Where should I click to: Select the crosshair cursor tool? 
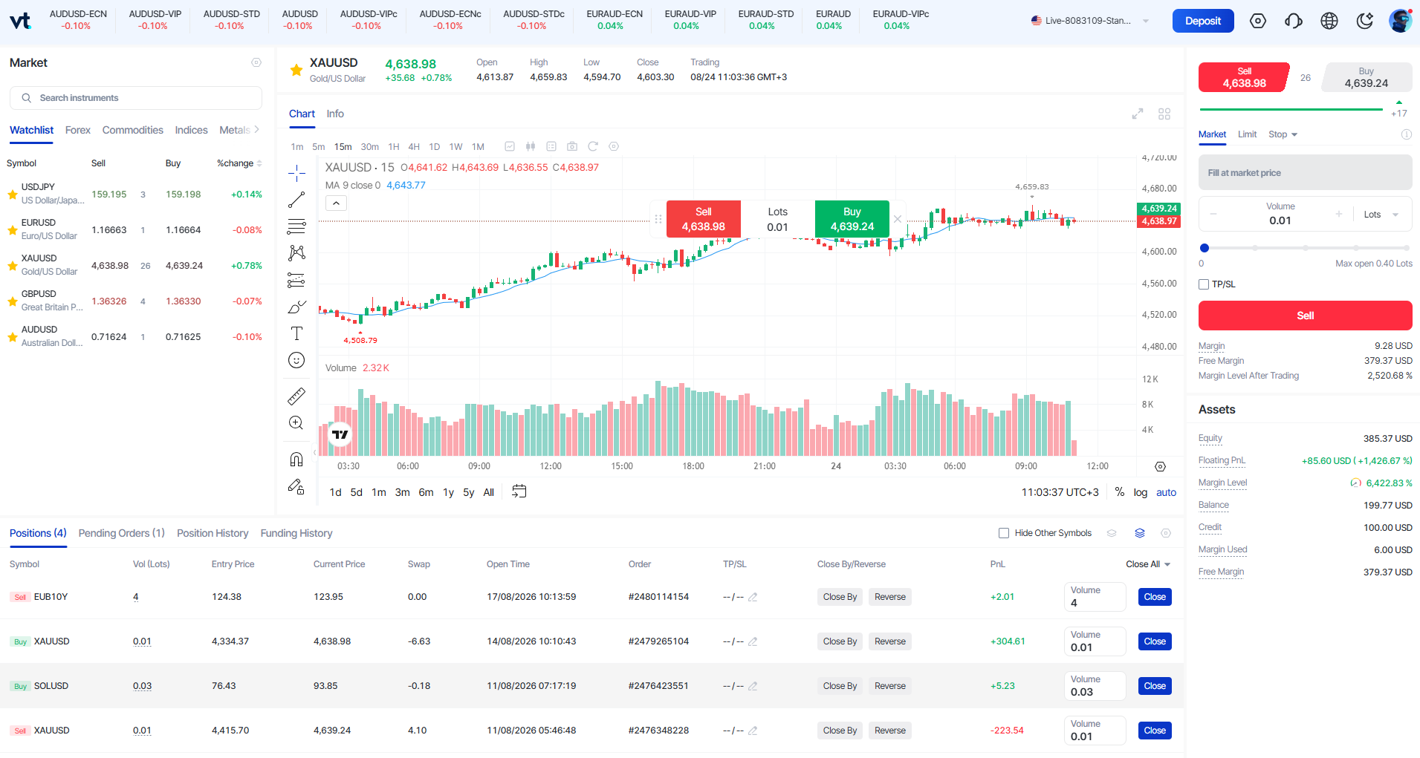click(x=296, y=174)
